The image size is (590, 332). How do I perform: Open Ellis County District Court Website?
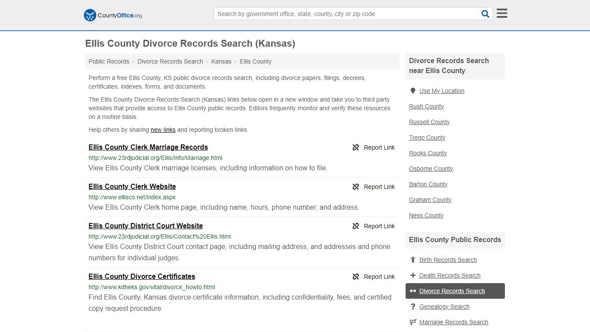[x=146, y=226]
